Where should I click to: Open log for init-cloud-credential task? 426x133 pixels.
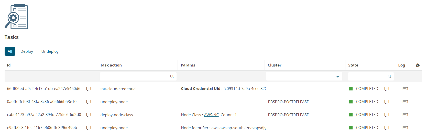[x=405, y=89]
